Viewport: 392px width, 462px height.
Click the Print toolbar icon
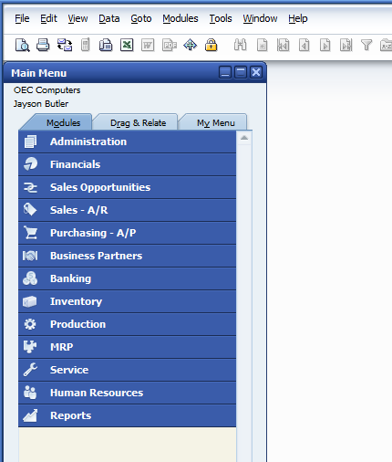tap(43, 46)
